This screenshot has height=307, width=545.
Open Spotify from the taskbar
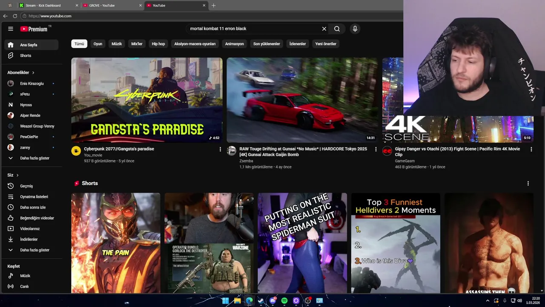(x=284, y=301)
